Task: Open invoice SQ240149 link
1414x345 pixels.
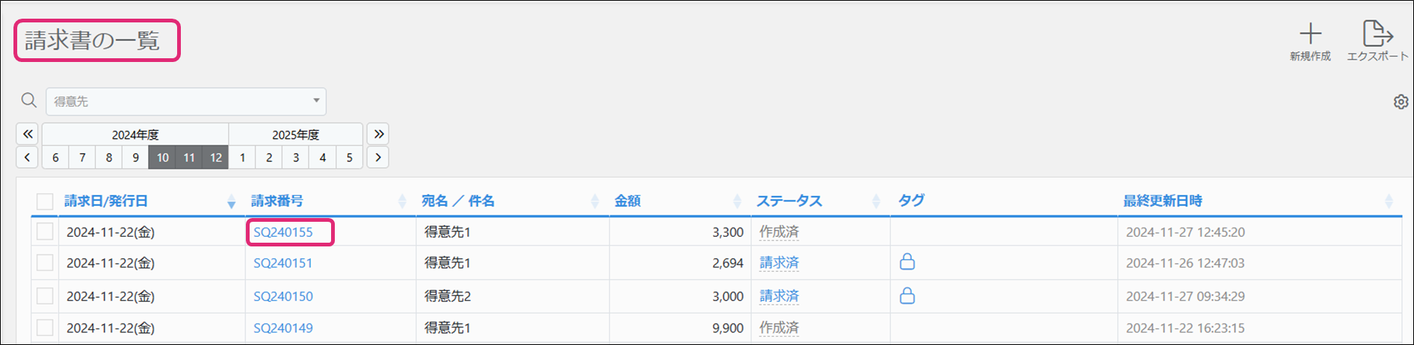Action: coord(283,328)
